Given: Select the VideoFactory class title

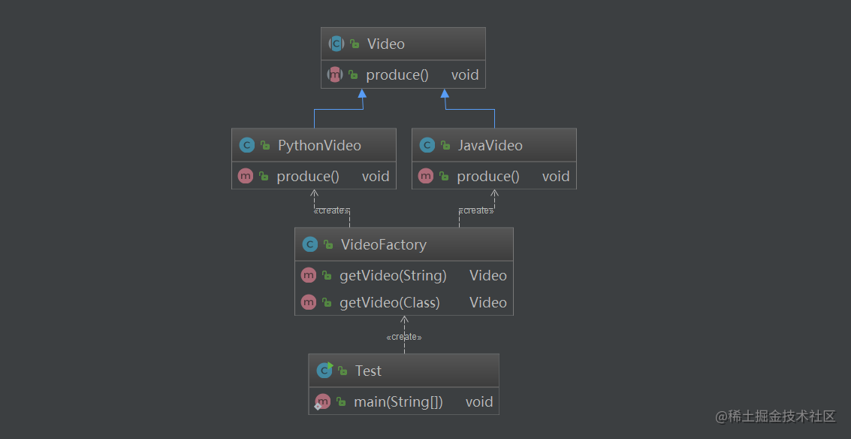Looking at the screenshot, I should coord(383,244).
